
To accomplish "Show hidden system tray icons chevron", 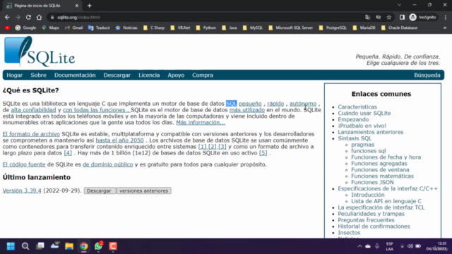I will point(359,246).
